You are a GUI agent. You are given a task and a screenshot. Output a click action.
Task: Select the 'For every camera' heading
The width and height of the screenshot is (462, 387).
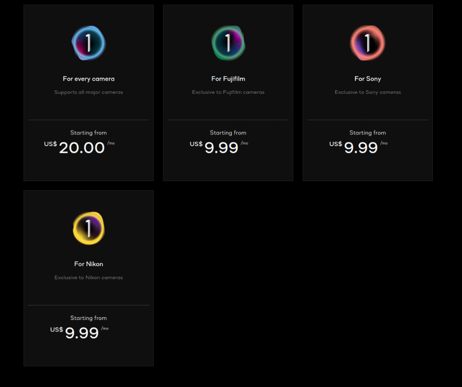pos(89,79)
